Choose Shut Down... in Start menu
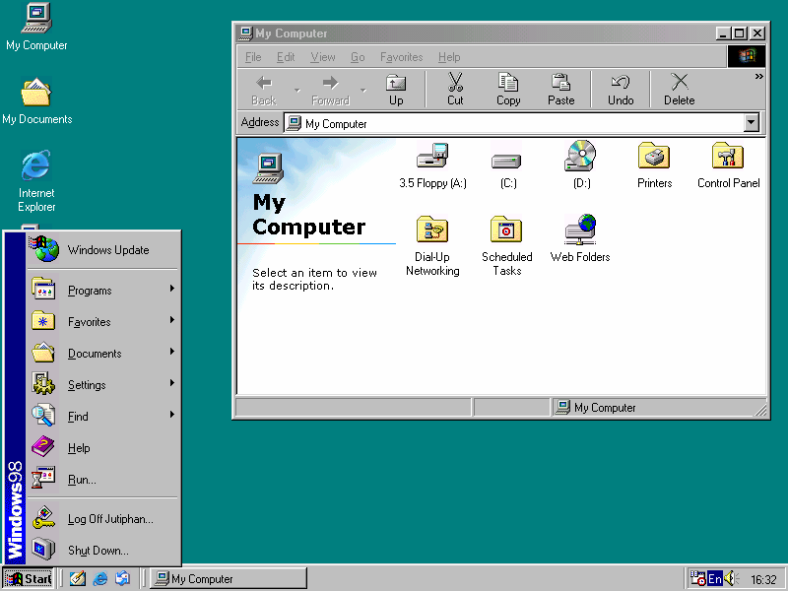 102,551
